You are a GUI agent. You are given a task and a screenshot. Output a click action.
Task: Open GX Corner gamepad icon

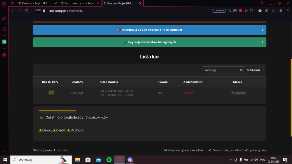pyautogui.click(x=13, y=3)
